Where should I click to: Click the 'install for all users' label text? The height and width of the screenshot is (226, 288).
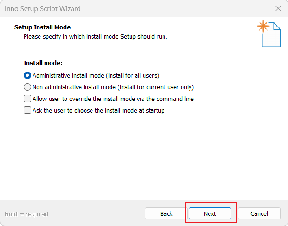[x=132, y=76]
